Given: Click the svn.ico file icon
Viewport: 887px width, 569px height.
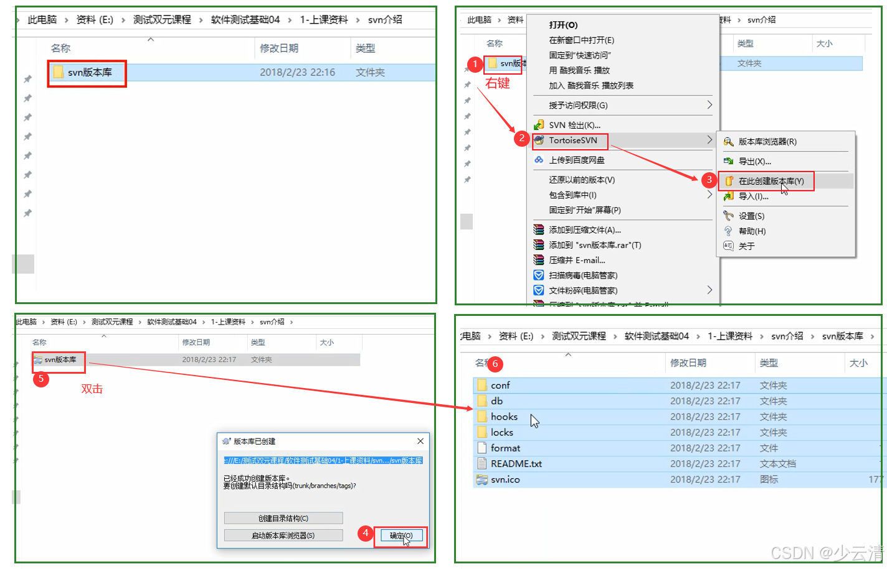Looking at the screenshot, I should 481,479.
